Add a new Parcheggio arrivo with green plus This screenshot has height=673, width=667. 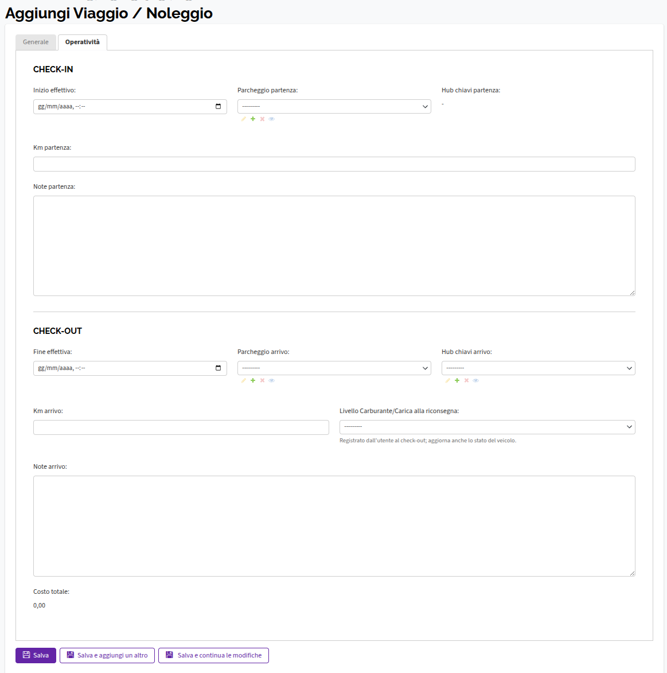253,380
